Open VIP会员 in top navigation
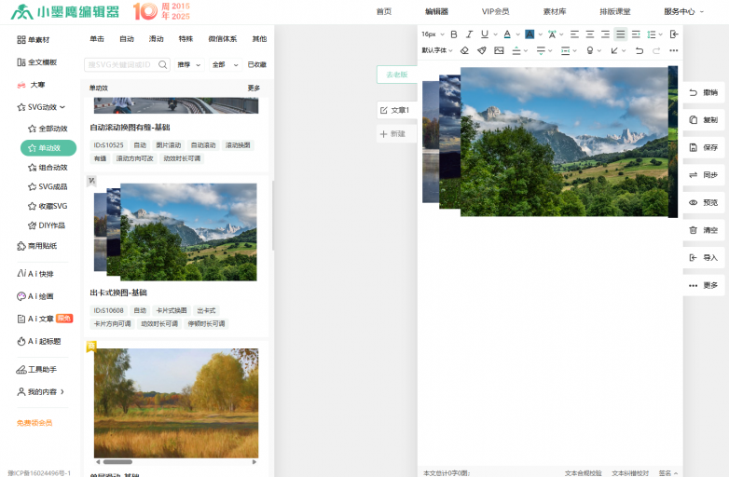This screenshot has width=729, height=477. (495, 11)
